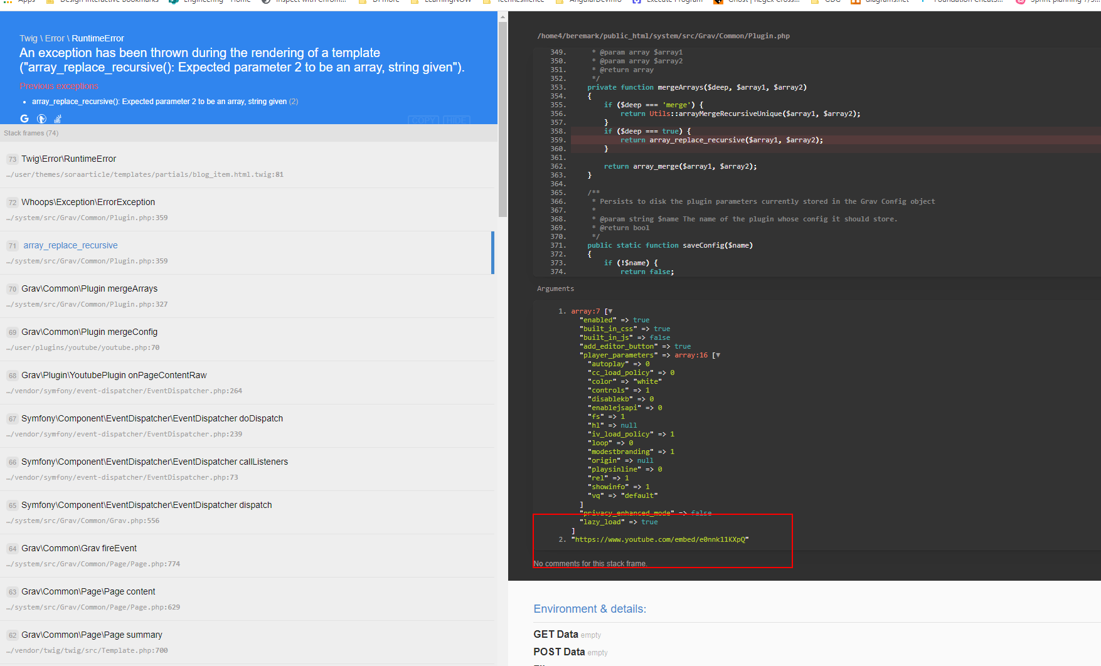Click code line 353 mergeArrays function declaration
This screenshot has width=1101, height=666.
[697, 87]
